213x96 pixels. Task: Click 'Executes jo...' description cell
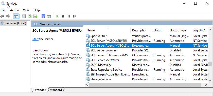(141, 46)
